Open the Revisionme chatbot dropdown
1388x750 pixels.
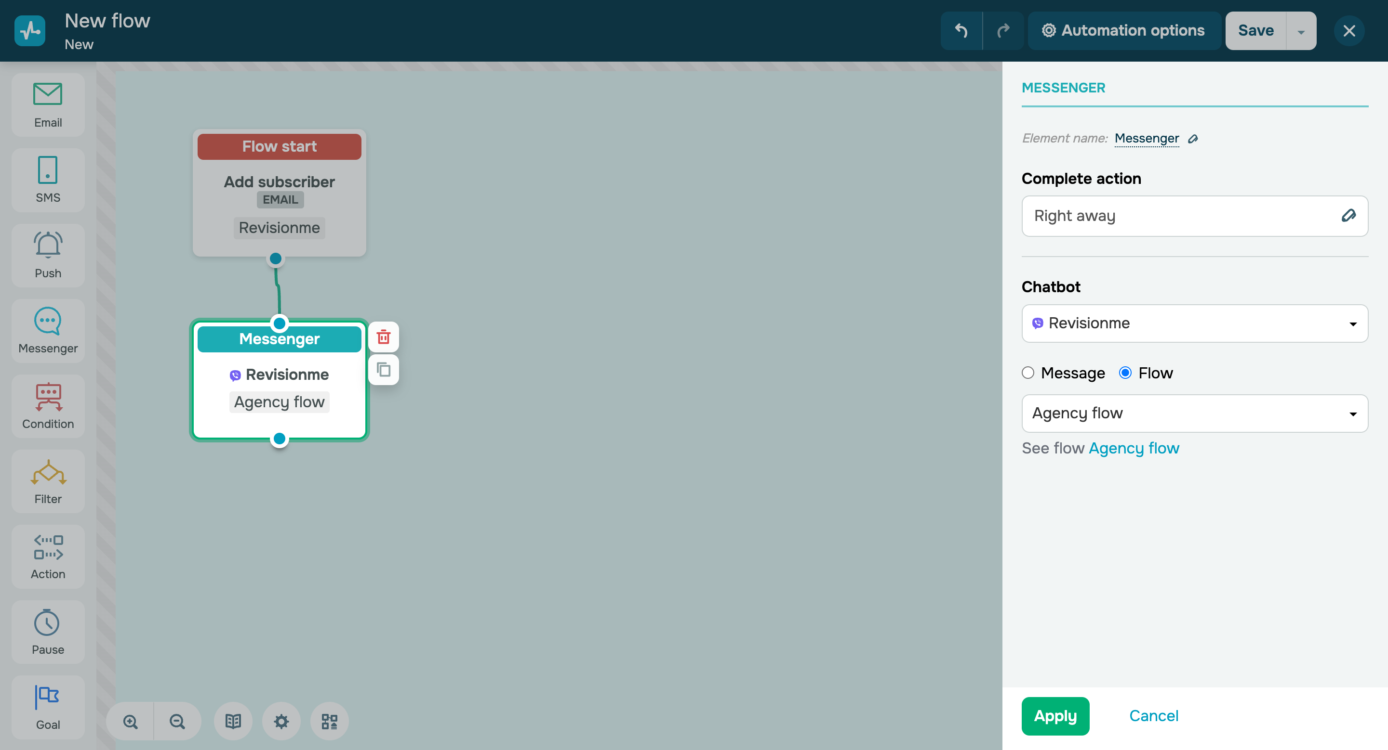[x=1194, y=323]
